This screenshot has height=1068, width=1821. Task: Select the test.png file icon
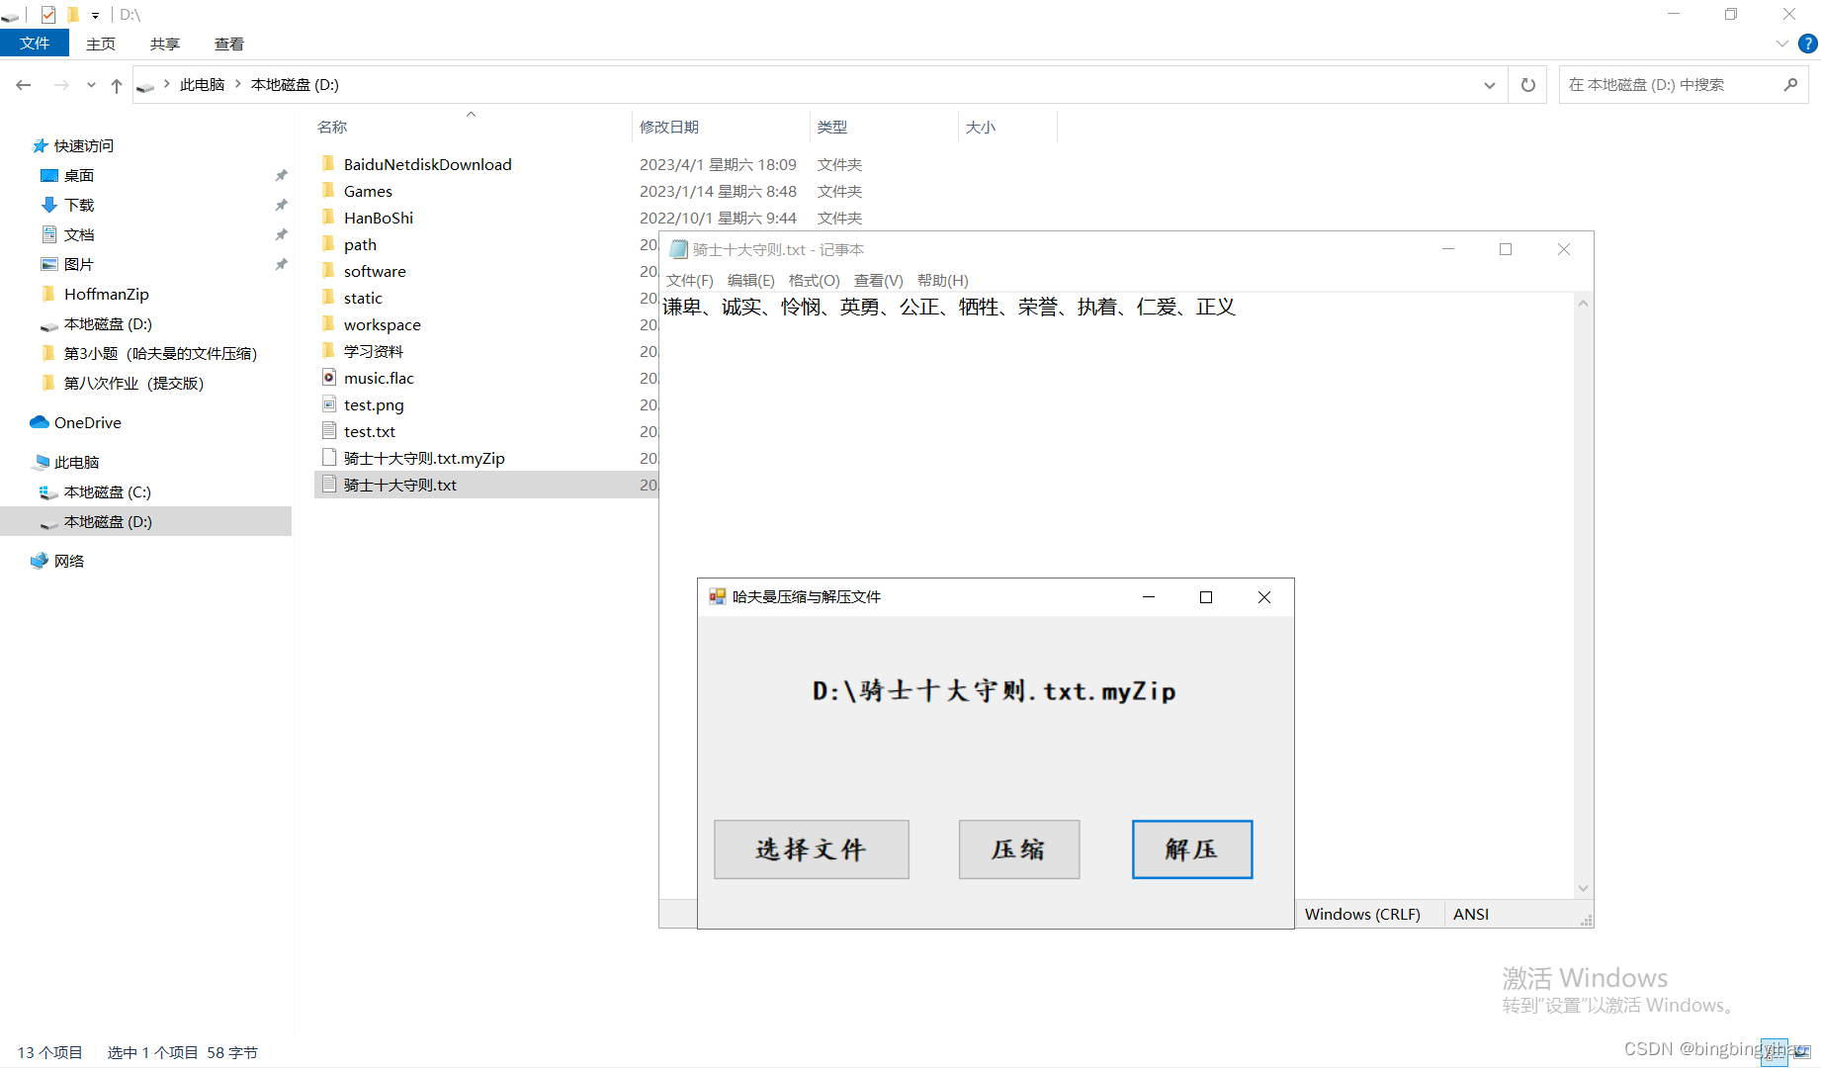click(x=329, y=403)
